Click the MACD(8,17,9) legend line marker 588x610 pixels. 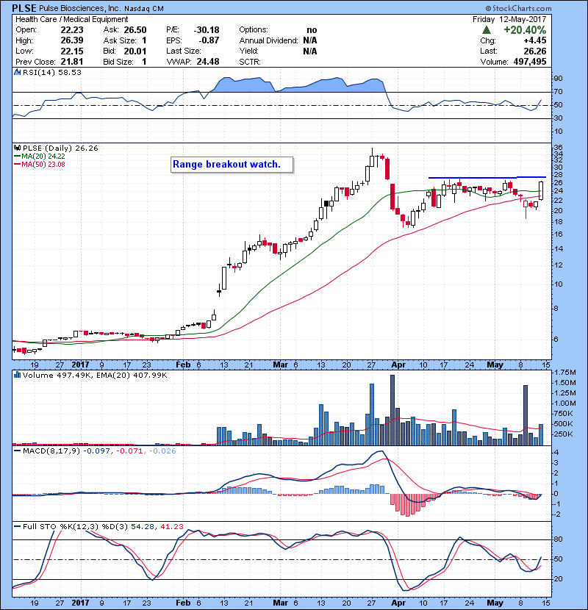click(x=17, y=451)
